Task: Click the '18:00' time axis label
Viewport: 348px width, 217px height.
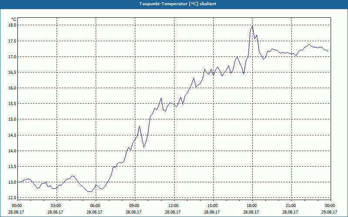Action: click(x=252, y=206)
